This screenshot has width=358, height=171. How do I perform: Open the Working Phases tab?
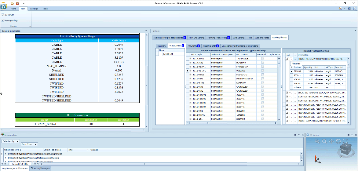click(279, 38)
